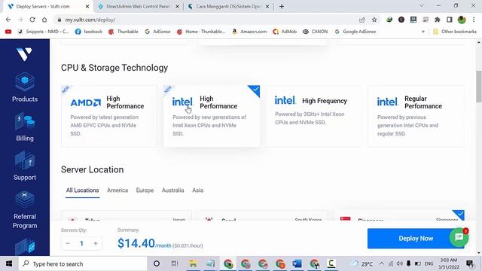The height and width of the screenshot is (271, 482).
Task: Increase servers quantity with plus button
Action: point(96,243)
